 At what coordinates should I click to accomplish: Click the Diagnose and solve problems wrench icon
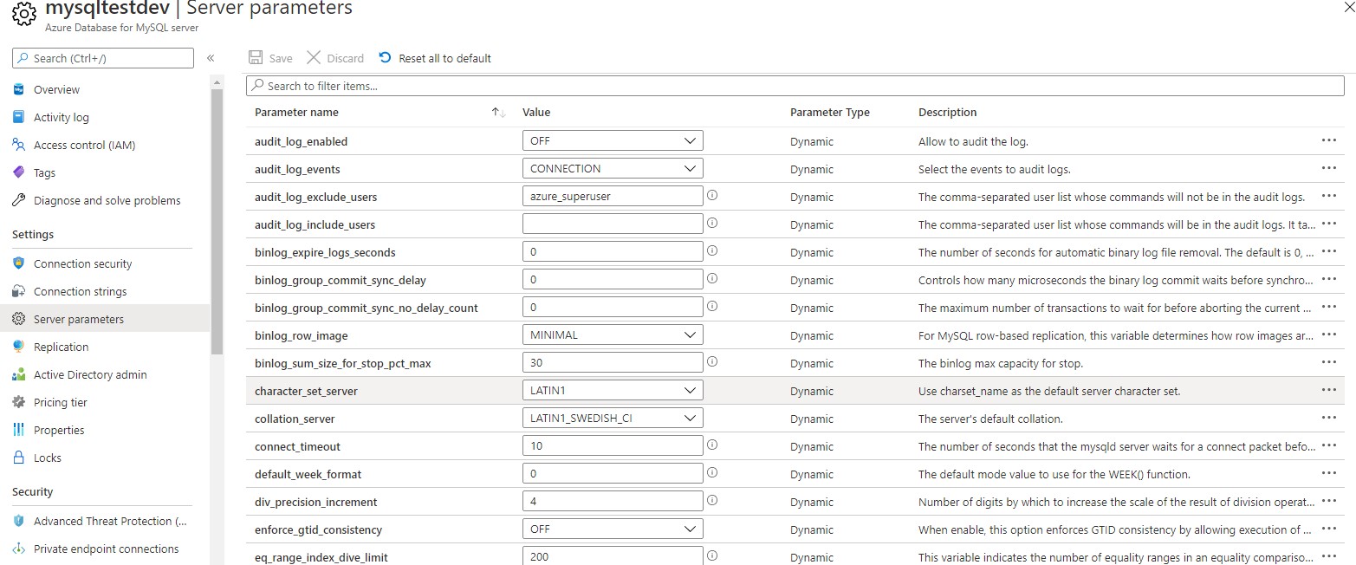pyautogui.click(x=19, y=200)
